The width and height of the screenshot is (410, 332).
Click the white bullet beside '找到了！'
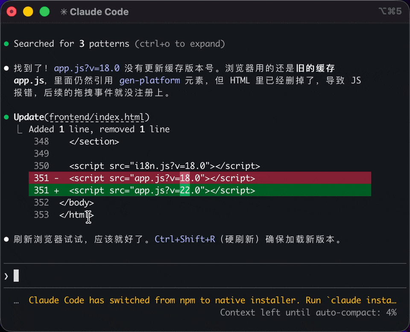coord(6,68)
